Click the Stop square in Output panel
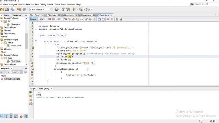 (31, 100)
